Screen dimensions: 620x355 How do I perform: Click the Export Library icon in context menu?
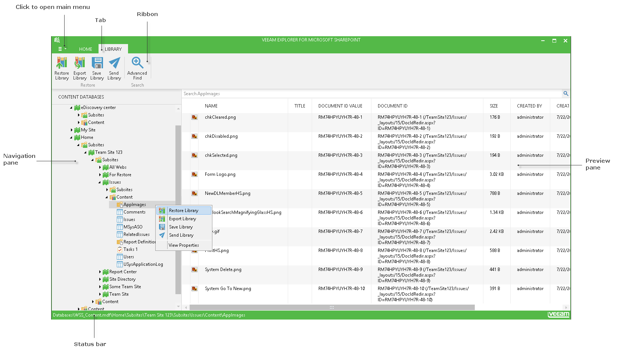162,219
